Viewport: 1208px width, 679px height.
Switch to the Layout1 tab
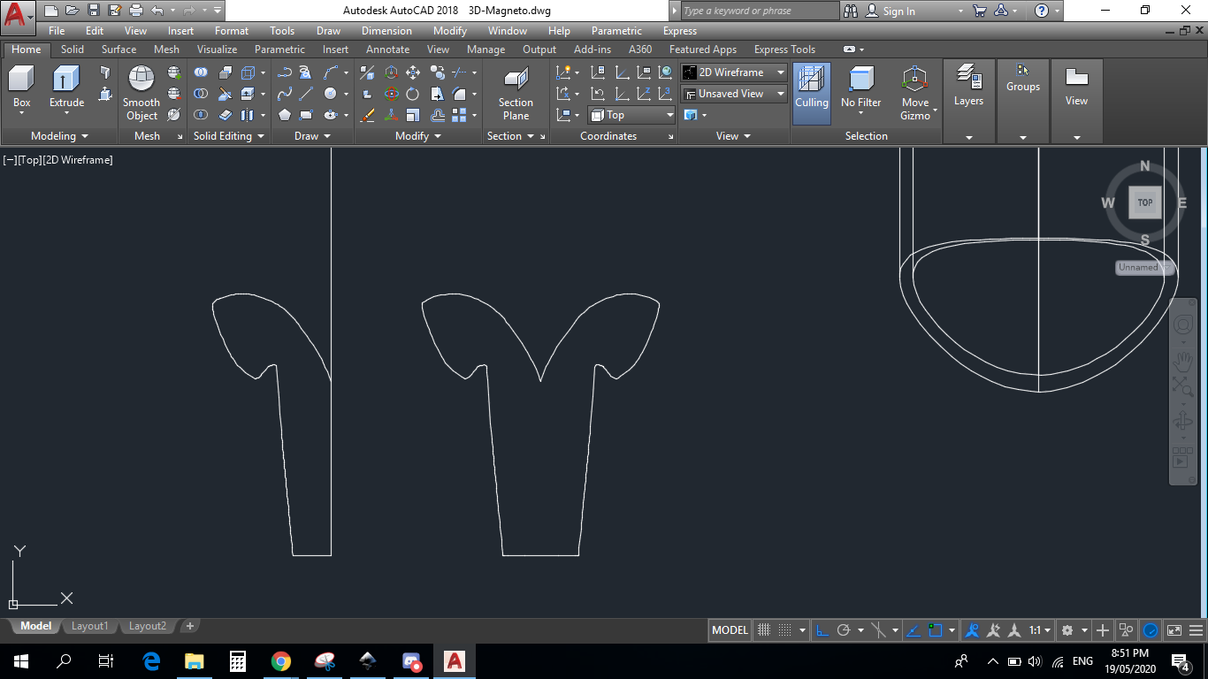pos(89,626)
